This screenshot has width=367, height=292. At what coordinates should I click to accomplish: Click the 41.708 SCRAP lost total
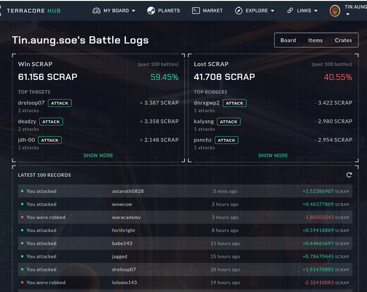(224, 77)
